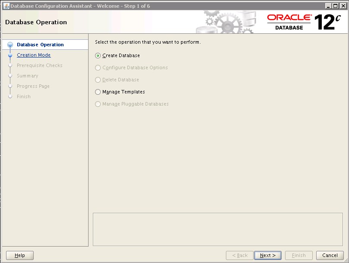Screen dimensions: 349x263
Task: Close the Database Configuration Assistant window
Action: [343, 6]
